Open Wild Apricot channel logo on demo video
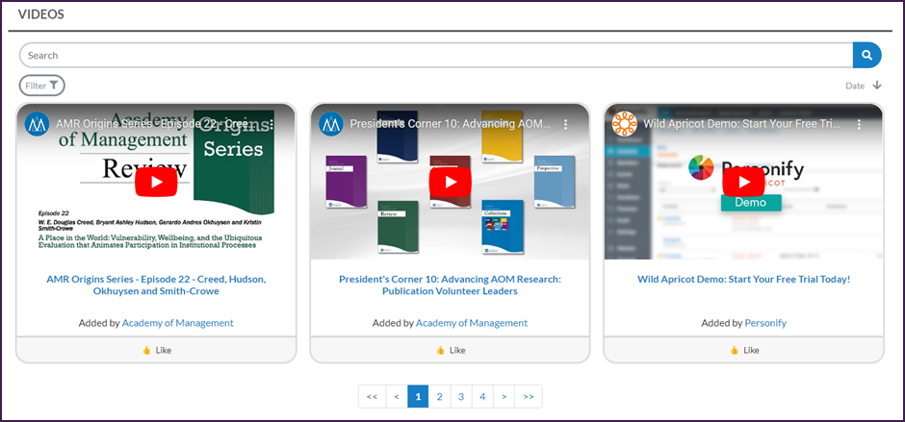This screenshot has height=422, width=905. pyautogui.click(x=625, y=124)
